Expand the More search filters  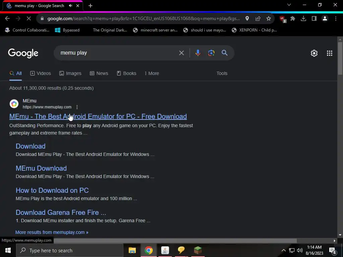(152, 73)
